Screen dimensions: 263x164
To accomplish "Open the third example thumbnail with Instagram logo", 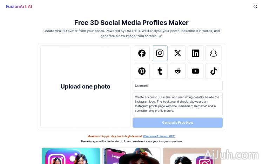I will pyautogui.click(x=192, y=156).
